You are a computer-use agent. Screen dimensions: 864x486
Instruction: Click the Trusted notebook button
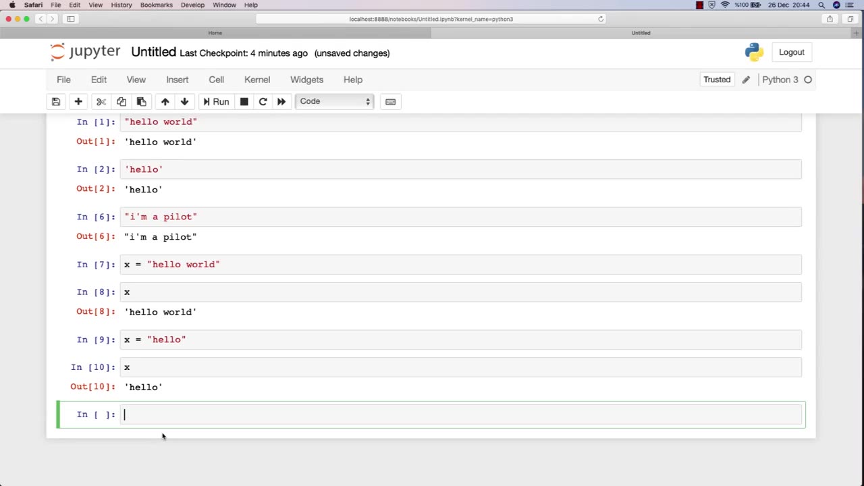[x=717, y=80]
